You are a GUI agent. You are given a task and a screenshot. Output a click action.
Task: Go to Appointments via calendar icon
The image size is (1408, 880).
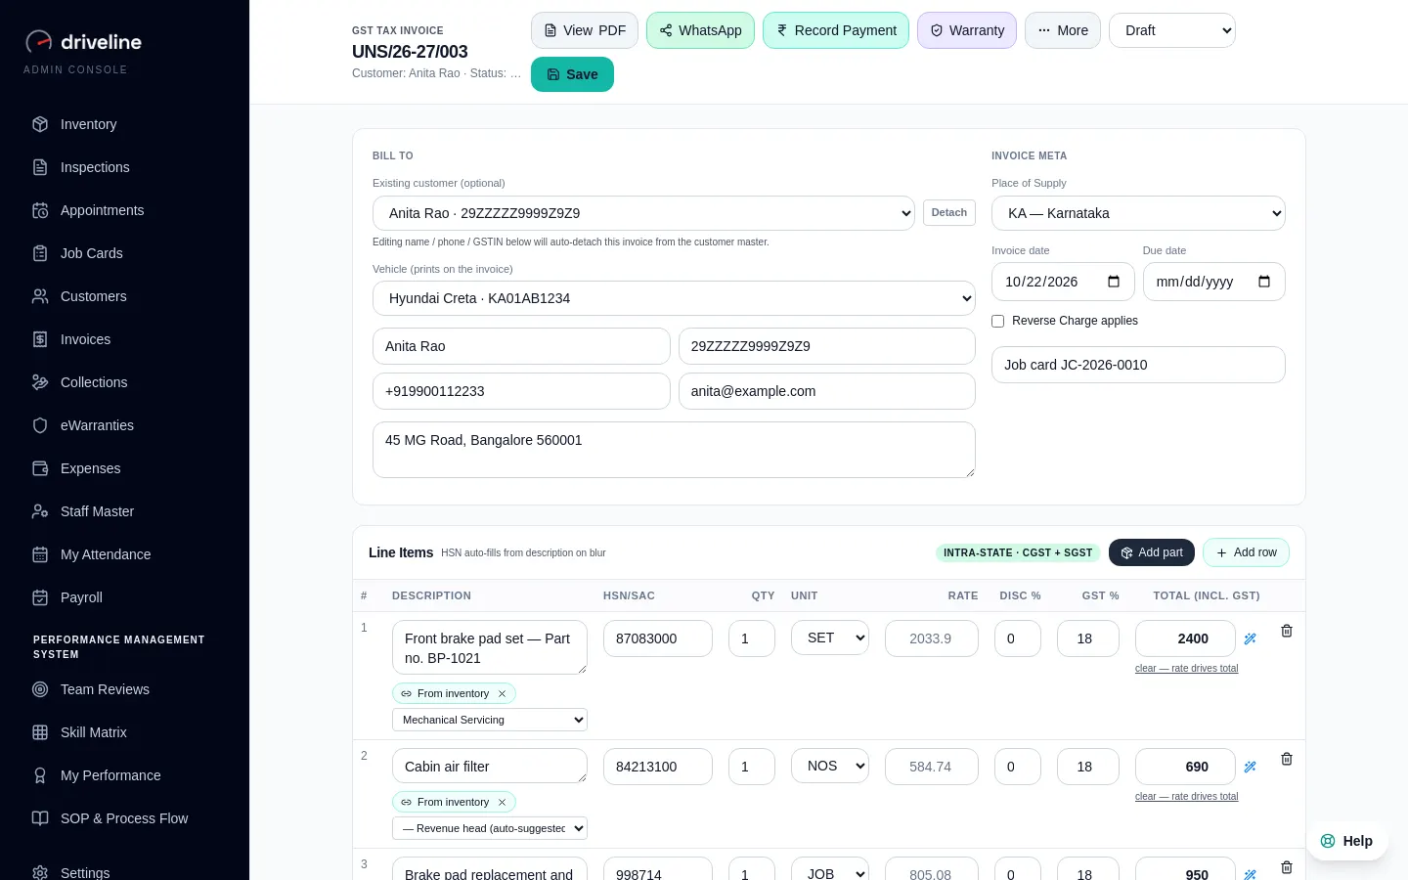40,210
